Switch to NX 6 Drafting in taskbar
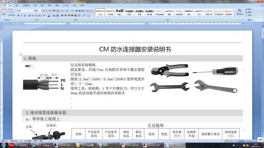This screenshot has height=148, width=264. point(41,145)
